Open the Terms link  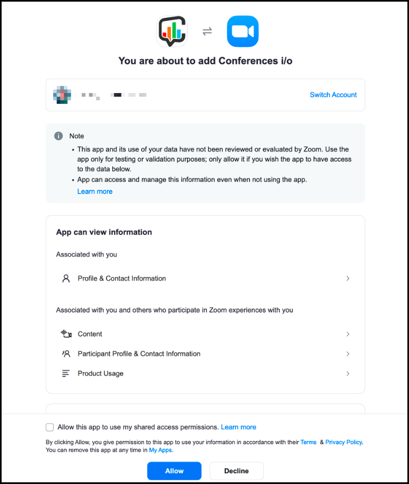coord(308,443)
